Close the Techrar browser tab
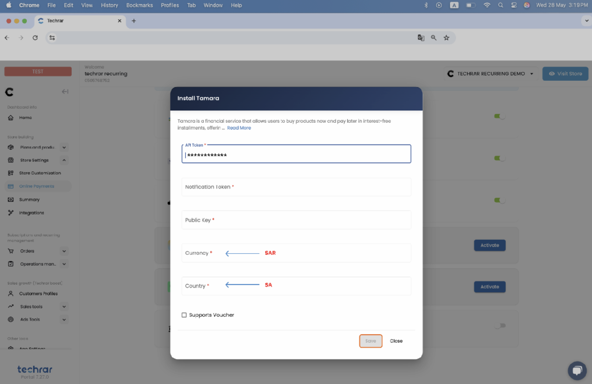 pos(120,21)
